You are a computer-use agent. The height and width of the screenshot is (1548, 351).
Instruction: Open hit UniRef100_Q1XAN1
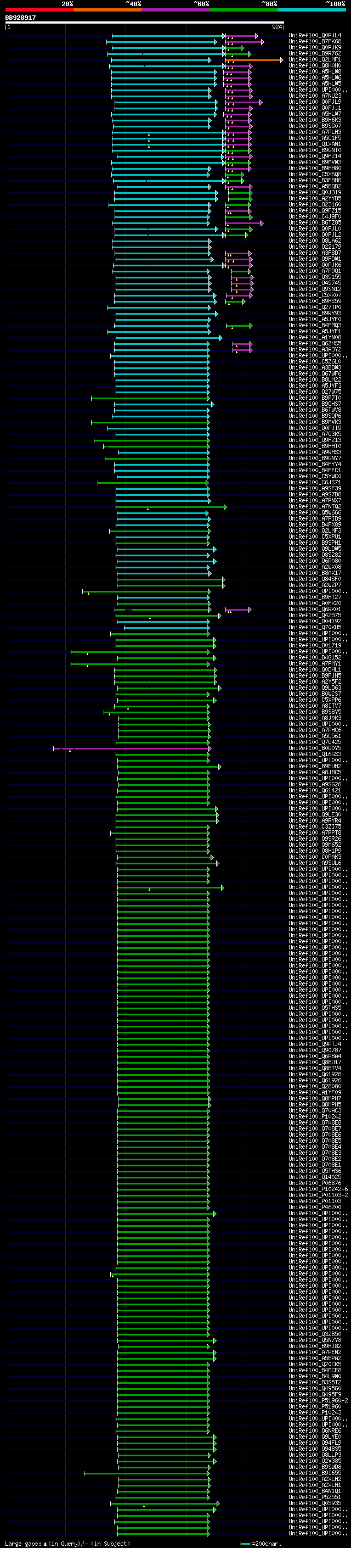tap(315, 144)
